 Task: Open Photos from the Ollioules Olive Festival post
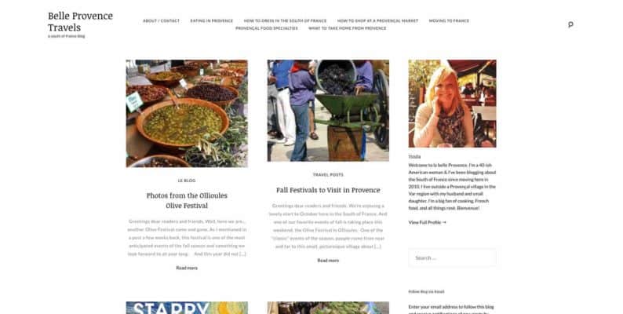[187, 200]
